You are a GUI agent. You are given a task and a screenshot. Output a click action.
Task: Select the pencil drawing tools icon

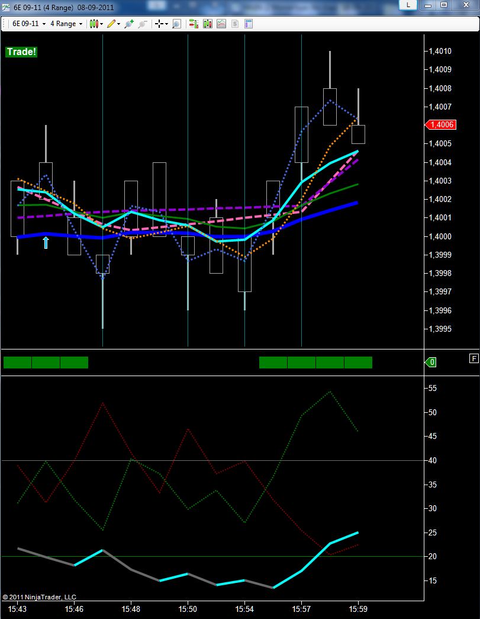[111, 24]
